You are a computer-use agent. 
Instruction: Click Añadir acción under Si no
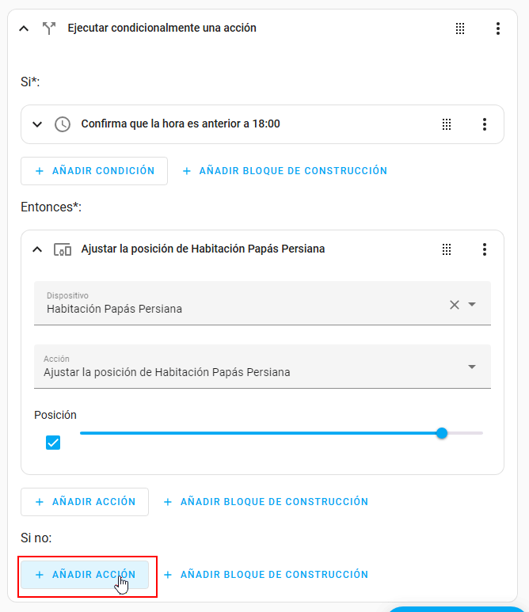(85, 575)
